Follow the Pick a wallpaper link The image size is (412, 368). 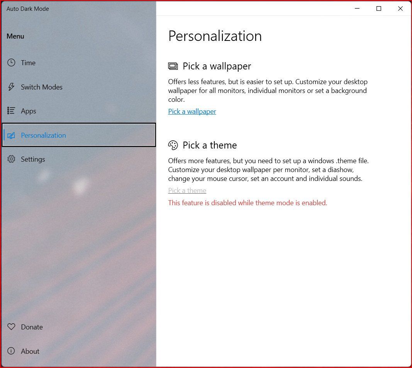192,111
